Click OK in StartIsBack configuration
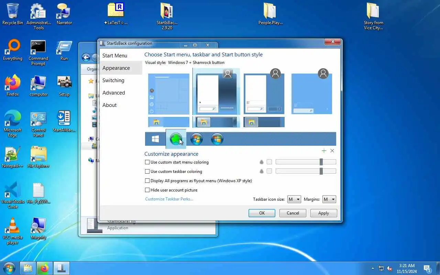Image resolution: width=440 pixels, height=275 pixels. pos(262,213)
